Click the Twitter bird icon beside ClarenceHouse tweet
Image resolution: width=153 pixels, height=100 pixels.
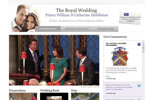coord(139,85)
